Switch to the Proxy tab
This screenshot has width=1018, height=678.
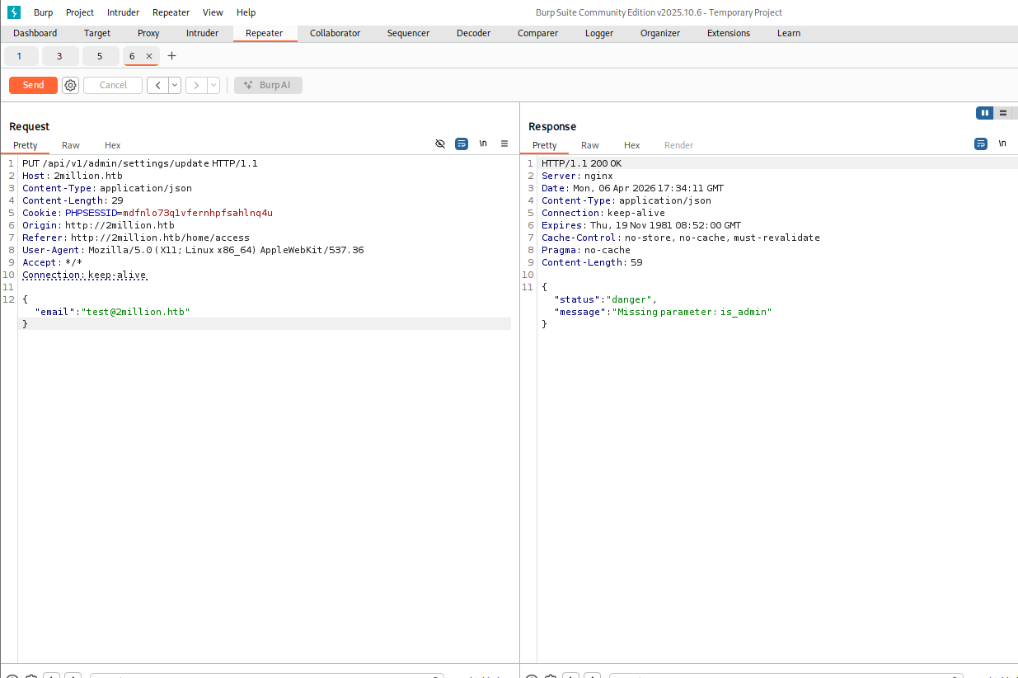[148, 33]
